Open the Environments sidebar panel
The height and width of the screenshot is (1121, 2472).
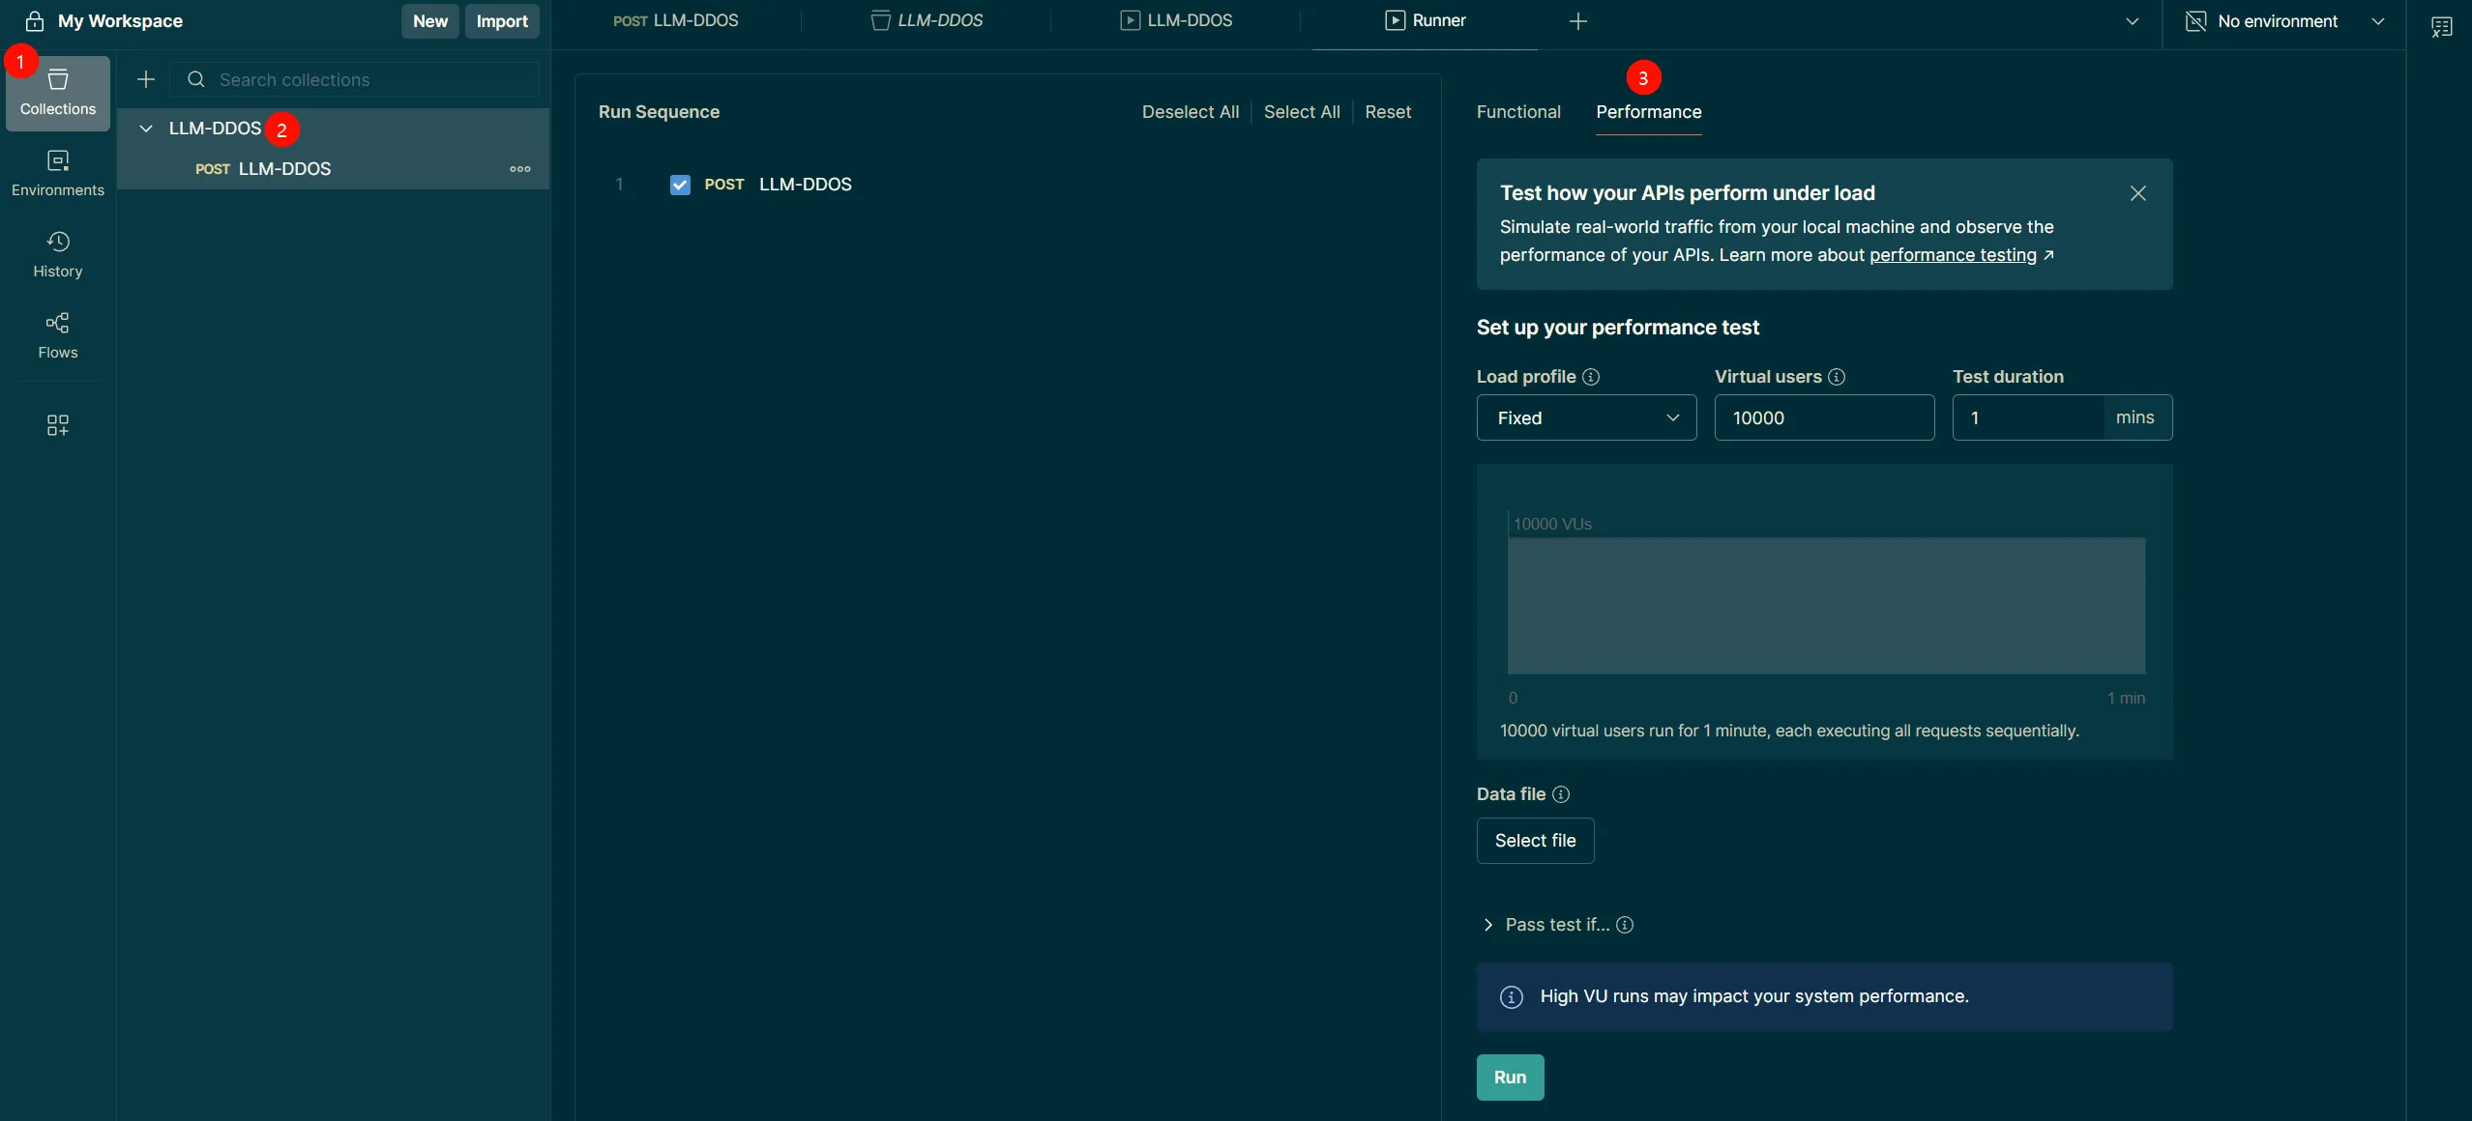tap(58, 174)
